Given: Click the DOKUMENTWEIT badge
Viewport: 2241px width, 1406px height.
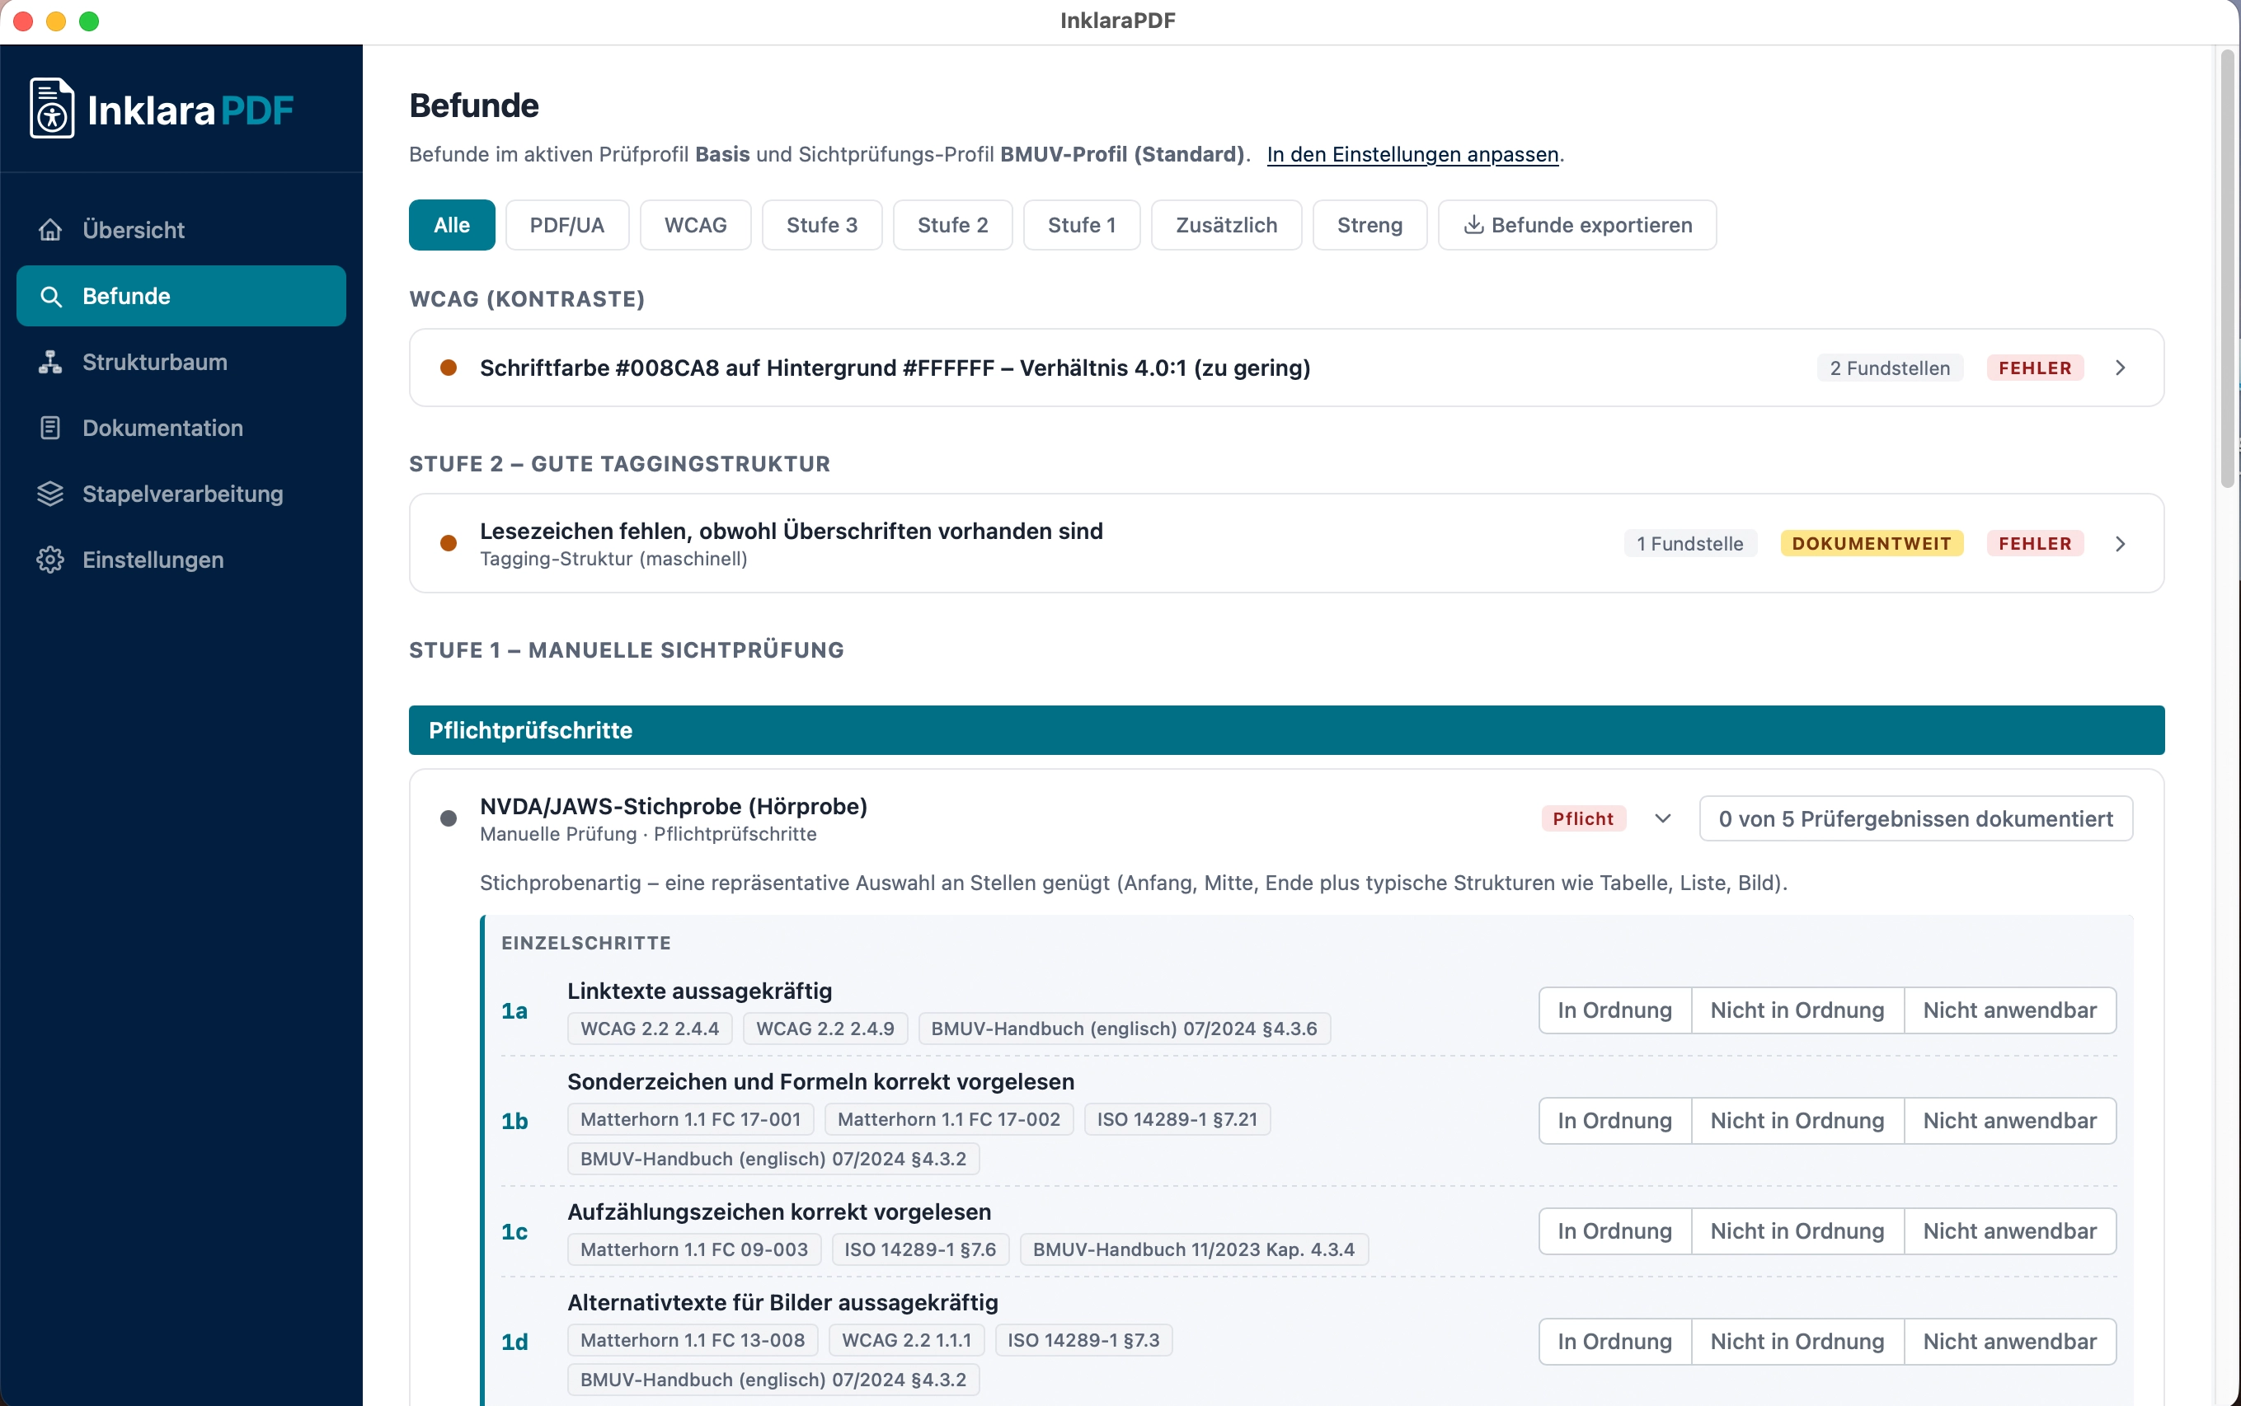Looking at the screenshot, I should tap(1872, 543).
